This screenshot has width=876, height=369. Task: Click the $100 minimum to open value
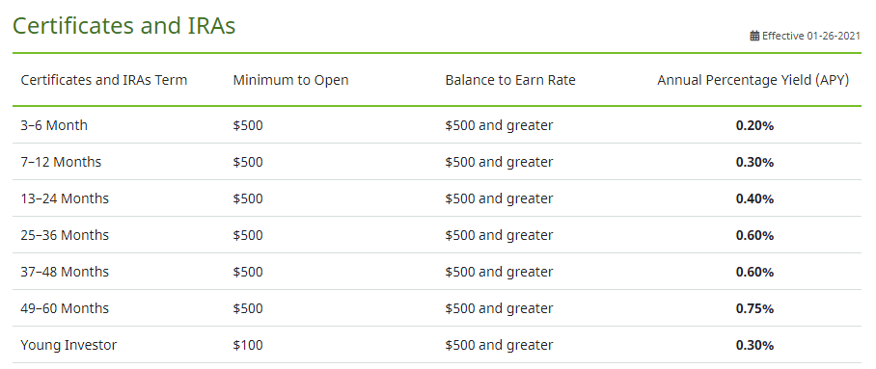click(248, 345)
